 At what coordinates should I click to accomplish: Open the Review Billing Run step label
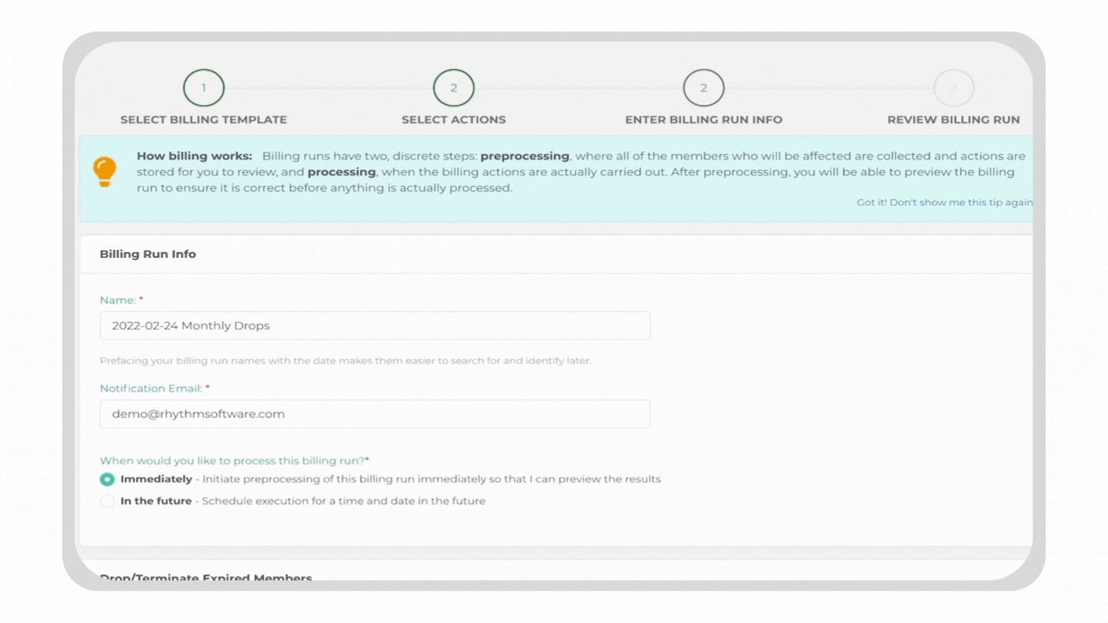[953, 120]
